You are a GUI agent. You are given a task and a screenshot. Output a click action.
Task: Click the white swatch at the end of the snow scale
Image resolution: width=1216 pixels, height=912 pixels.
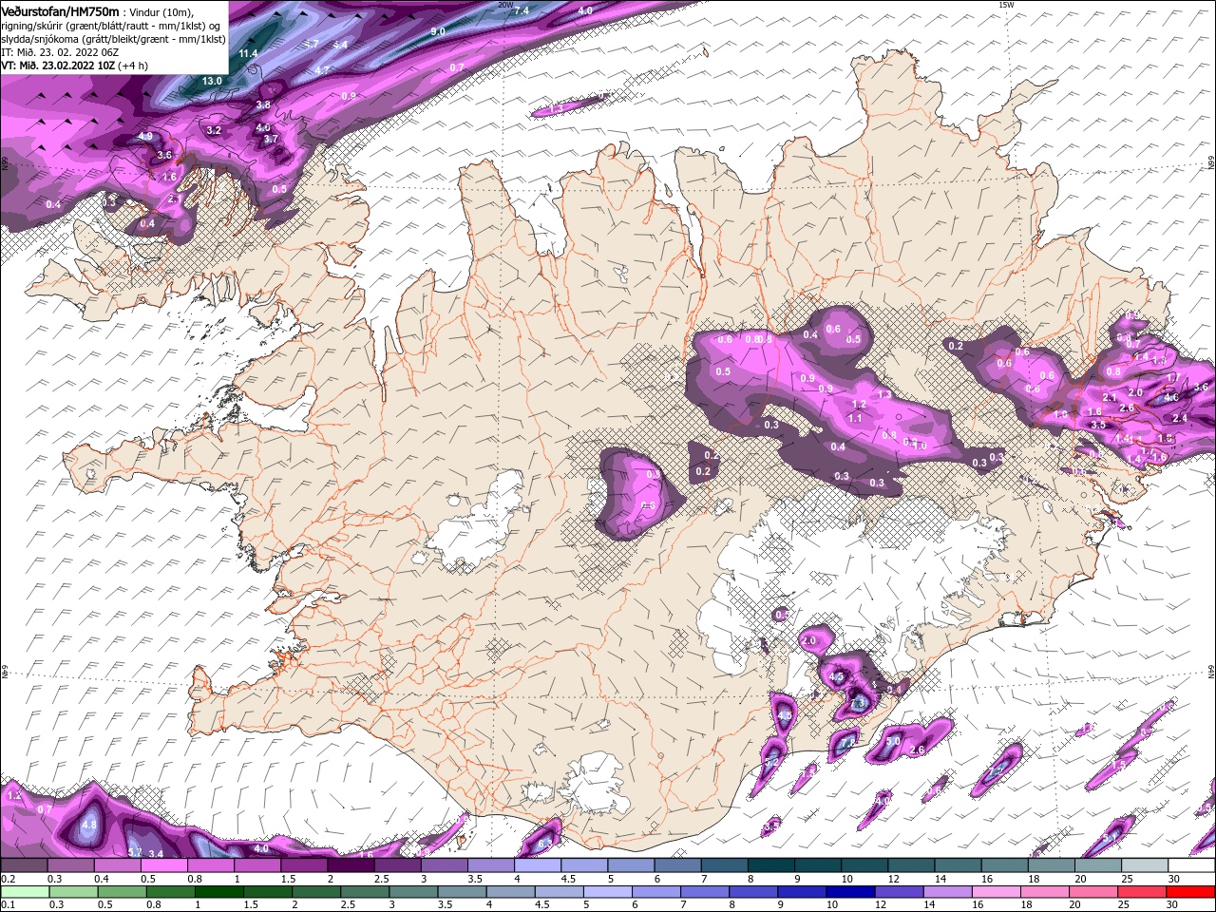(1192, 865)
